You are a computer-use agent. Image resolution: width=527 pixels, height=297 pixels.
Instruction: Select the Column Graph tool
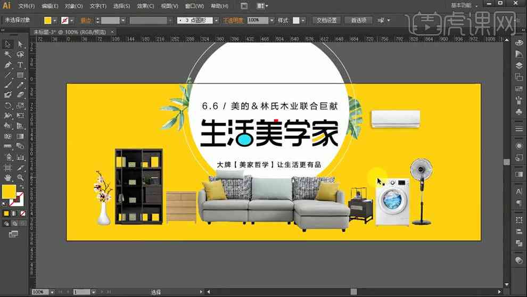click(20, 157)
